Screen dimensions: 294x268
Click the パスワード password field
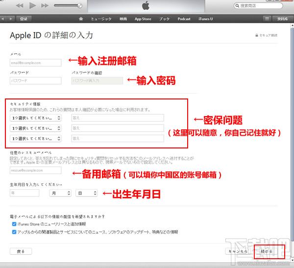click(36, 81)
